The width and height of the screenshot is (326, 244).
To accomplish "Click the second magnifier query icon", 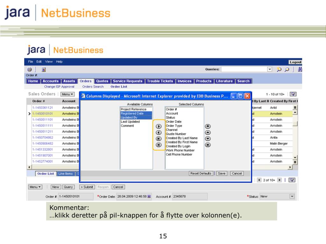I will click(287, 69).
